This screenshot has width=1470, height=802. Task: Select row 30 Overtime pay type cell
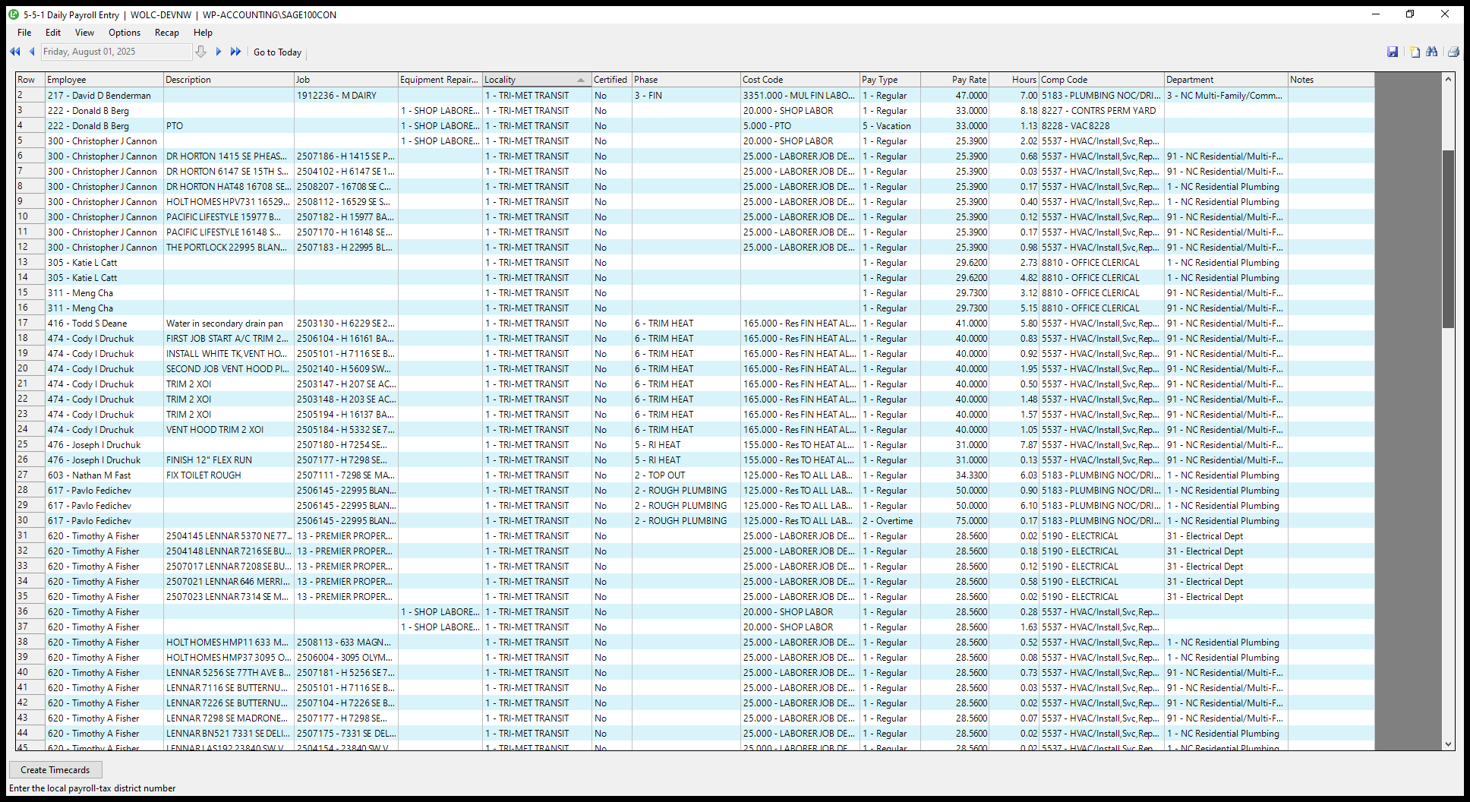coord(889,521)
